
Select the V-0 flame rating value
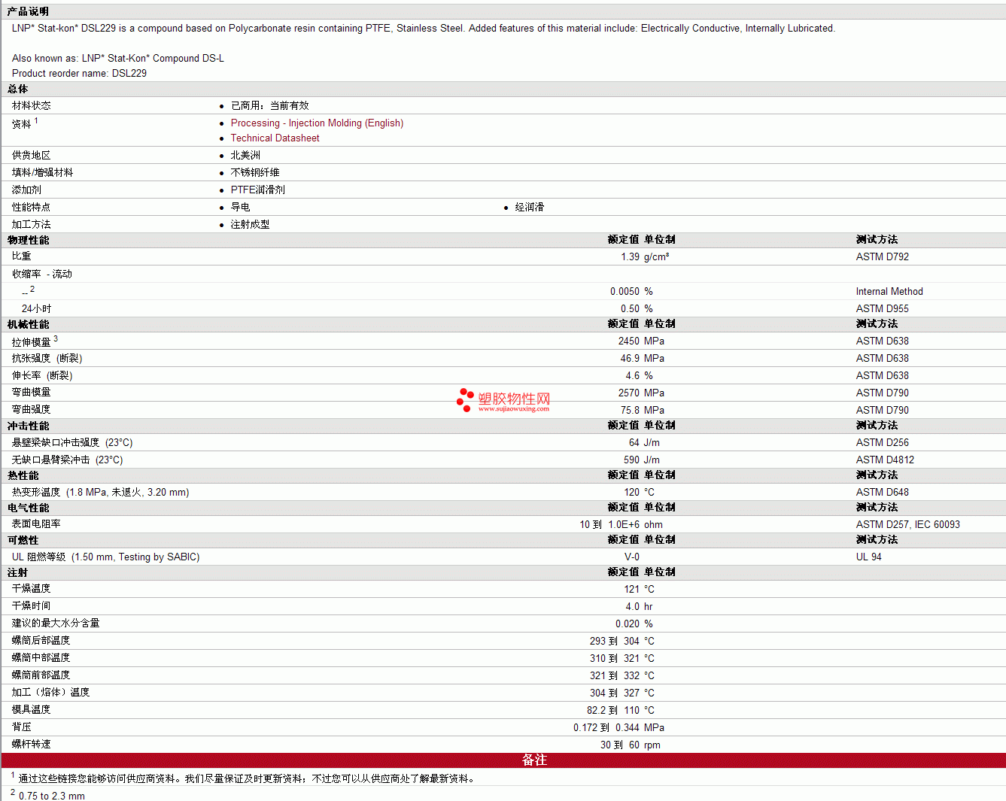pyautogui.click(x=632, y=557)
